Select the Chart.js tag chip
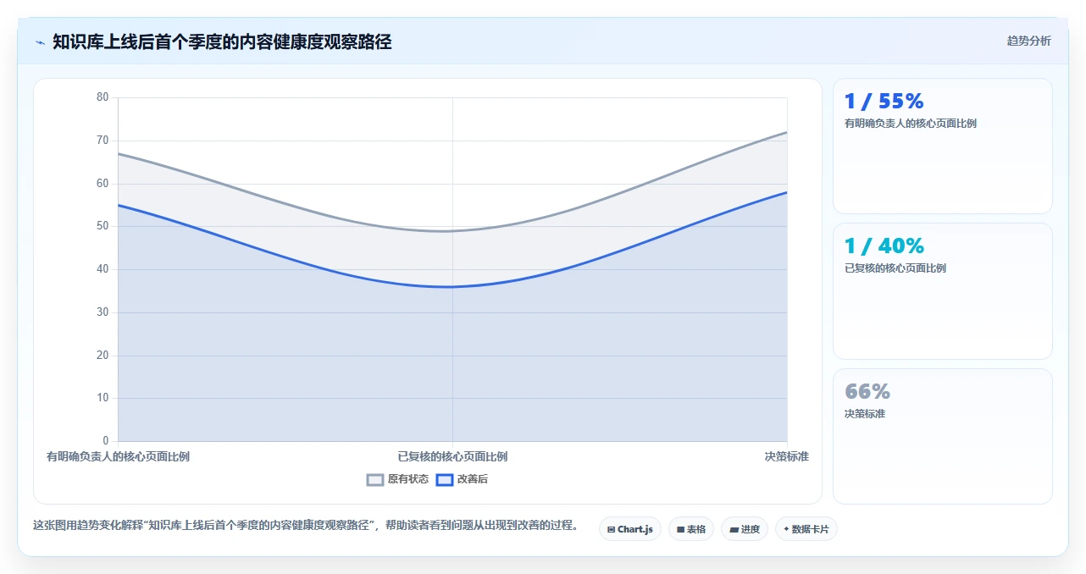Image resolution: width=1086 pixels, height=574 pixels. click(x=629, y=529)
